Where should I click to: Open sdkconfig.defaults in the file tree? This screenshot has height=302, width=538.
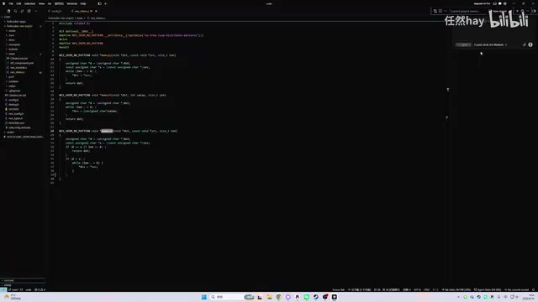19,128
